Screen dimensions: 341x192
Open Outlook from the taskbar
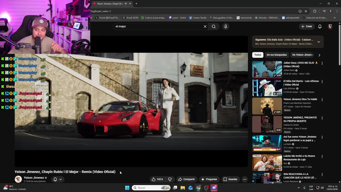[x=190, y=188]
